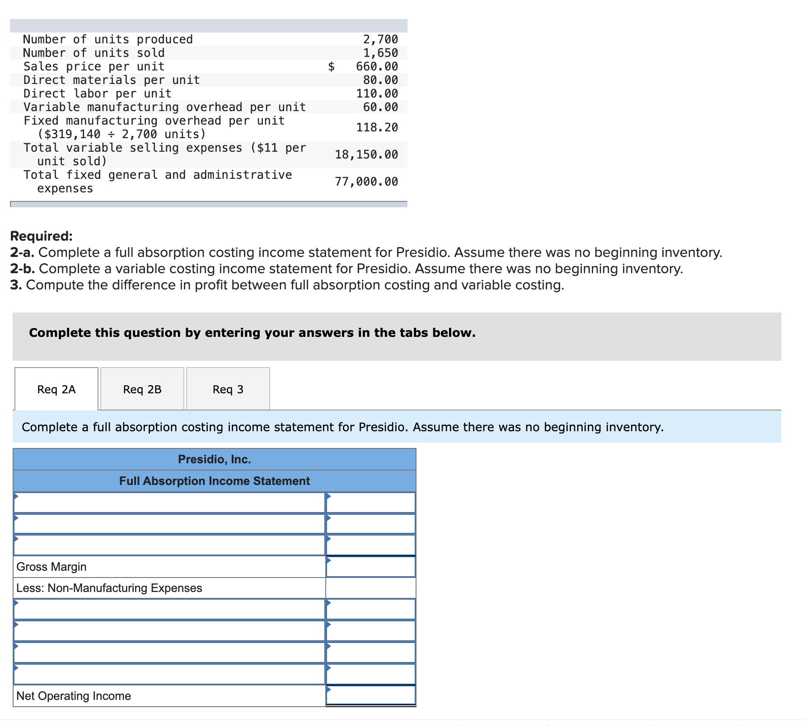Image resolution: width=805 pixels, height=727 pixels.
Task: Click the Net Operating Income amount input cell
Action: (x=370, y=695)
